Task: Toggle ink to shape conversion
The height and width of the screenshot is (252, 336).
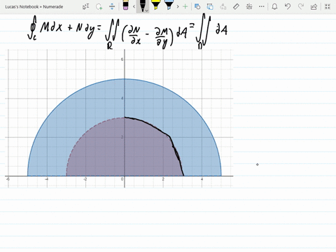Action: tap(210, 6)
